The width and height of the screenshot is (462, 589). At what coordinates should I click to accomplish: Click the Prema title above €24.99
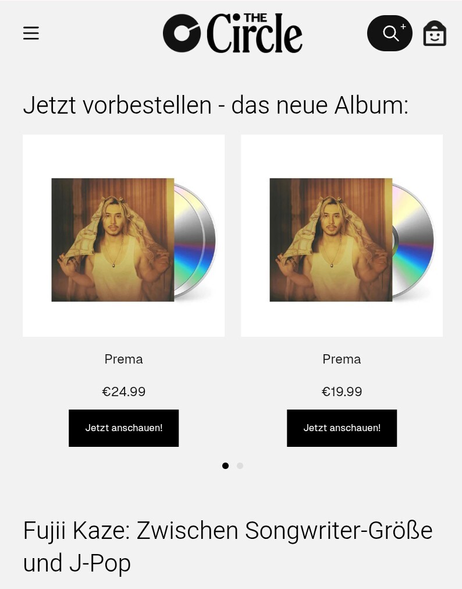tap(123, 359)
